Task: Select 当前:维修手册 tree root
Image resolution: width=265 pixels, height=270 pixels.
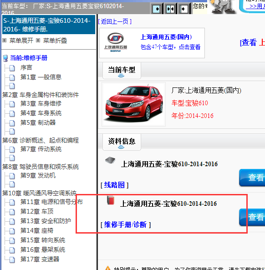Action: point(29,58)
